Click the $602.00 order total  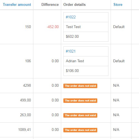pyautogui.click(x=72, y=37)
